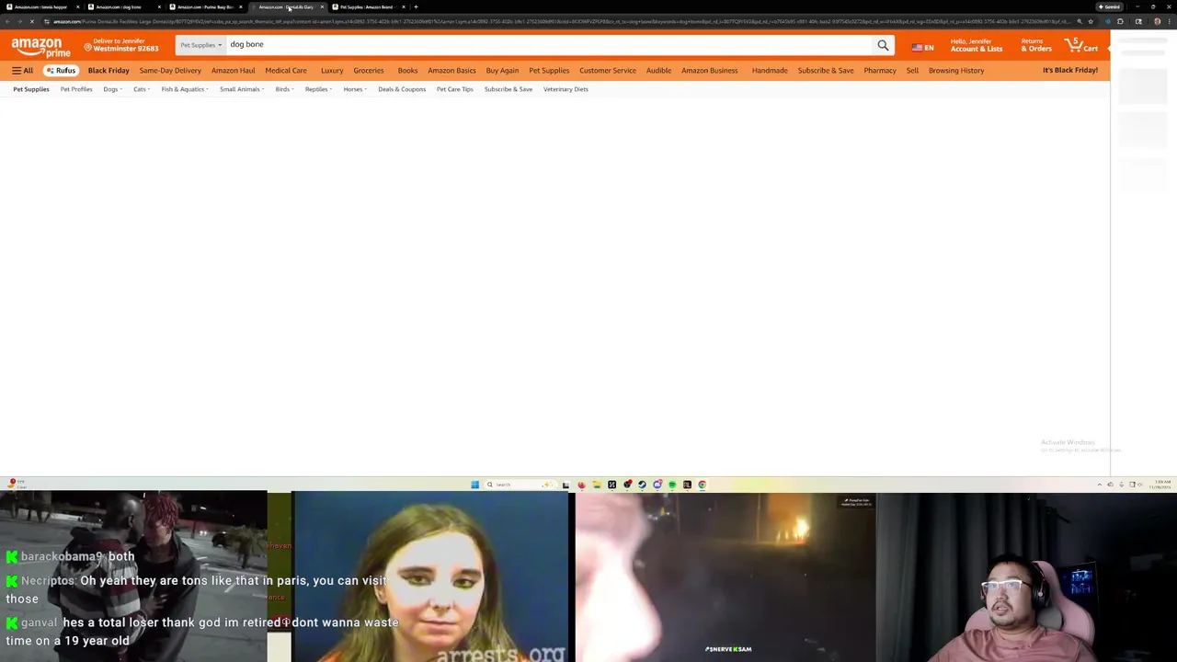The width and height of the screenshot is (1177, 662).
Task: Switch to the DentaLife Daily tab
Action: click(286, 6)
